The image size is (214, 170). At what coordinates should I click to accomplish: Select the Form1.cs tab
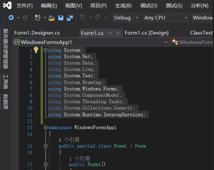point(92,33)
